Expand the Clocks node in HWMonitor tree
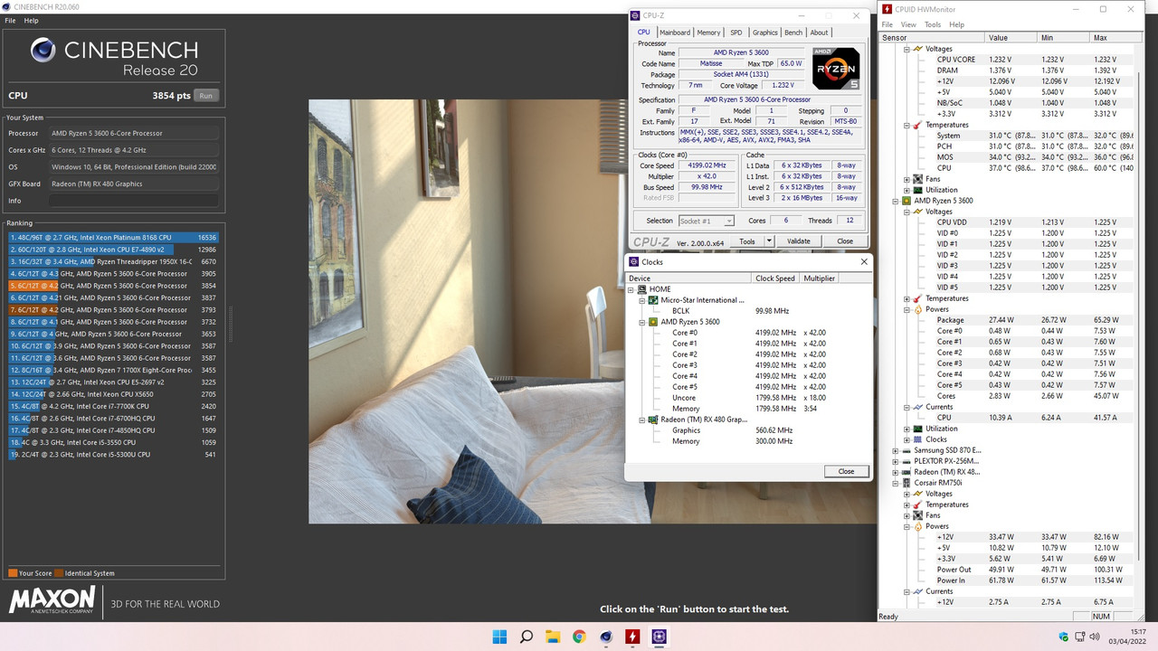The height and width of the screenshot is (651, 1158). tap(906, 439)
